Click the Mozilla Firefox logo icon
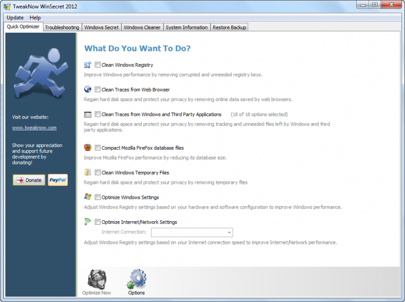 pos(88,147)
